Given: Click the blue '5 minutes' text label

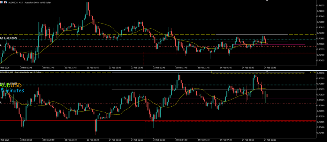Looking at the screenshot, I should click(x=12, y=91).
